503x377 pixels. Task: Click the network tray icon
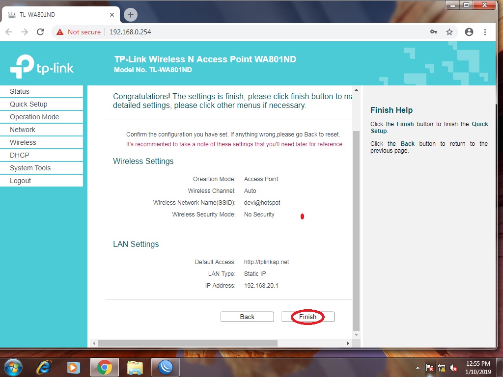click(442, 368)
